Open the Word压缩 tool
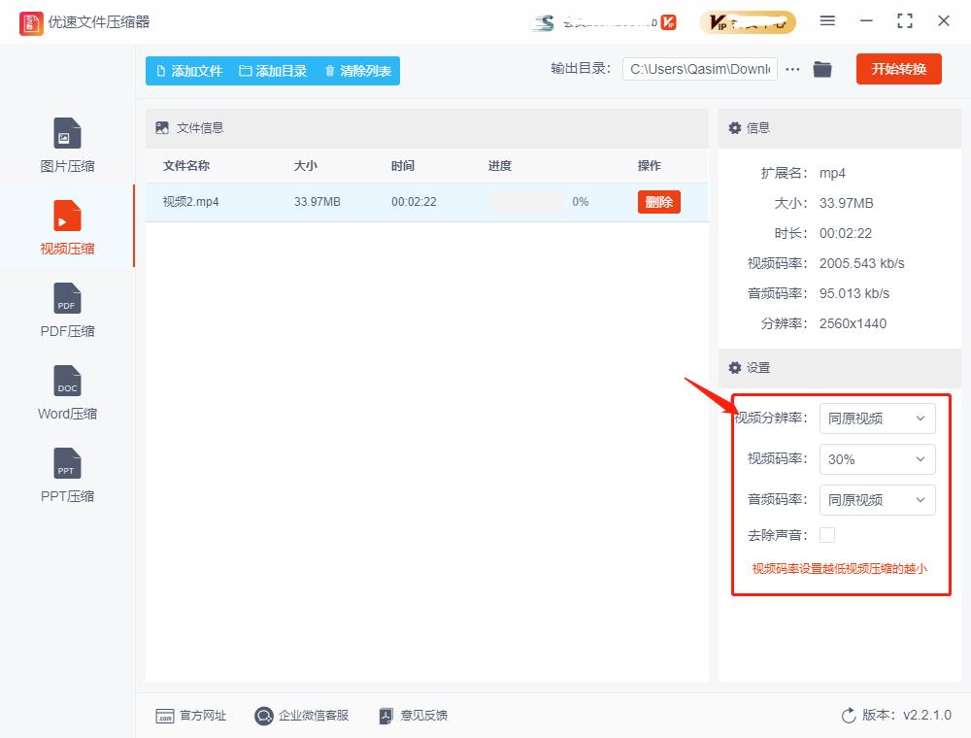Image resolution: width=971 pixels, height=738 pixels. tap(65, 391)
